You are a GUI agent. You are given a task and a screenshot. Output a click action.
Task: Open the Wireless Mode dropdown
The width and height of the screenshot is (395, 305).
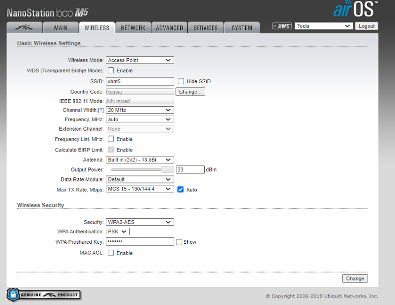(140, 60)
